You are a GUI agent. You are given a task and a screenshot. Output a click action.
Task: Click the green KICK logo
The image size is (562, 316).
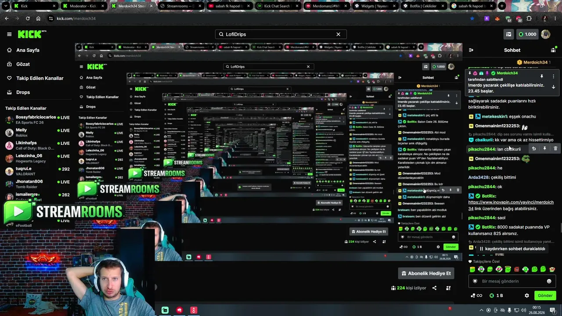tap(32, 34)
